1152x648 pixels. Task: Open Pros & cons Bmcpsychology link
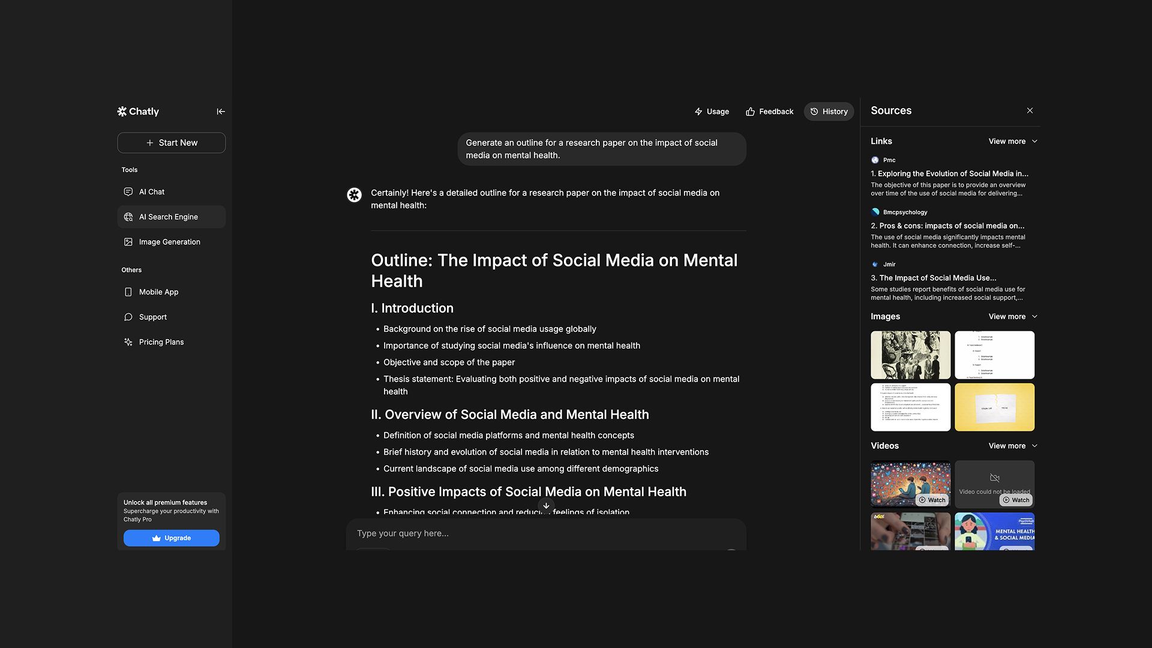tap(947, 226)
